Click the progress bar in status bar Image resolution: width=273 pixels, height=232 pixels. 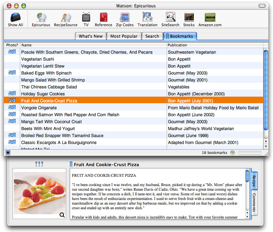pos(250,153)
